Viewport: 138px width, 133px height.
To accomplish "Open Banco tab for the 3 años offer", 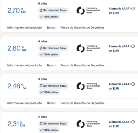I will coord(51,103).
